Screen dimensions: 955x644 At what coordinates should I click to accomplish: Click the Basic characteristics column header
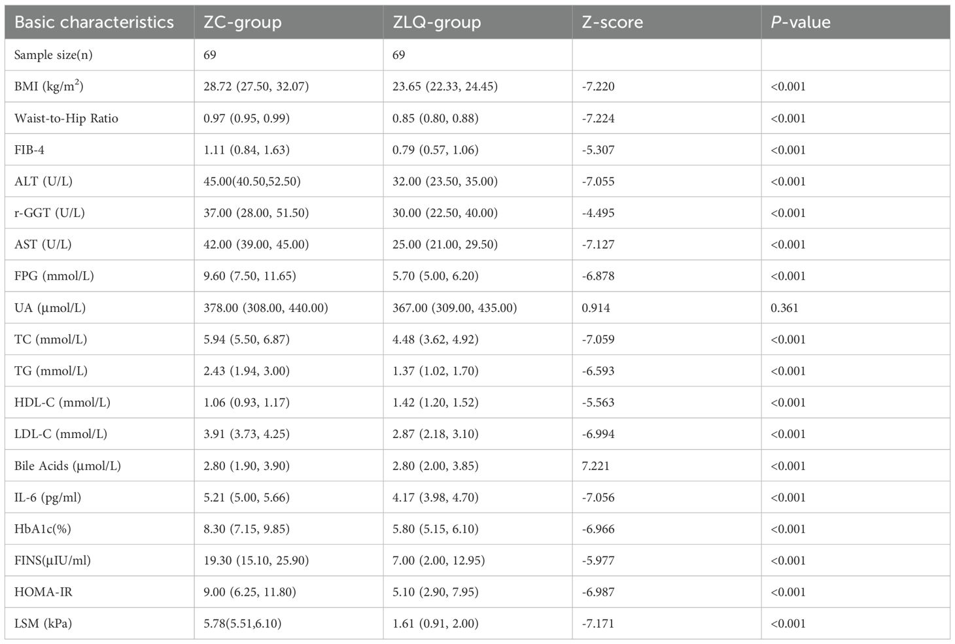(94, 22)
